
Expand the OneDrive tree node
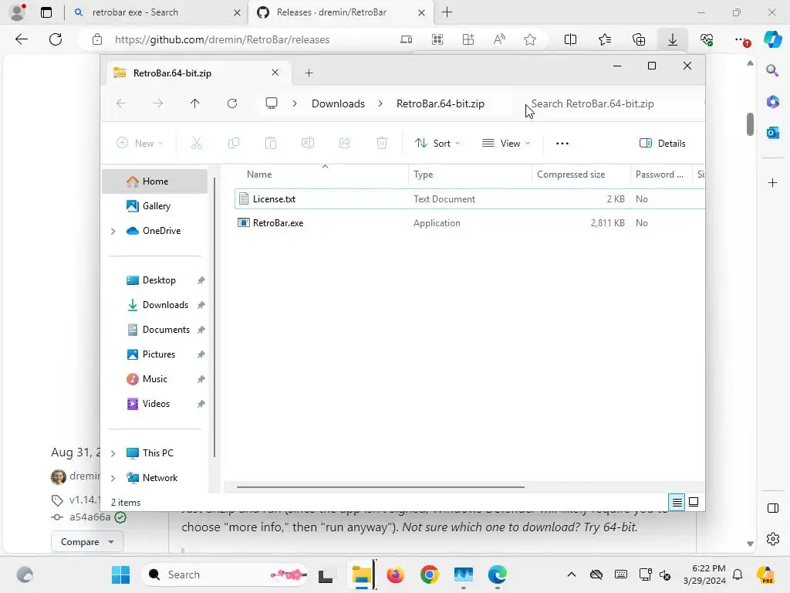click(113, 231)
